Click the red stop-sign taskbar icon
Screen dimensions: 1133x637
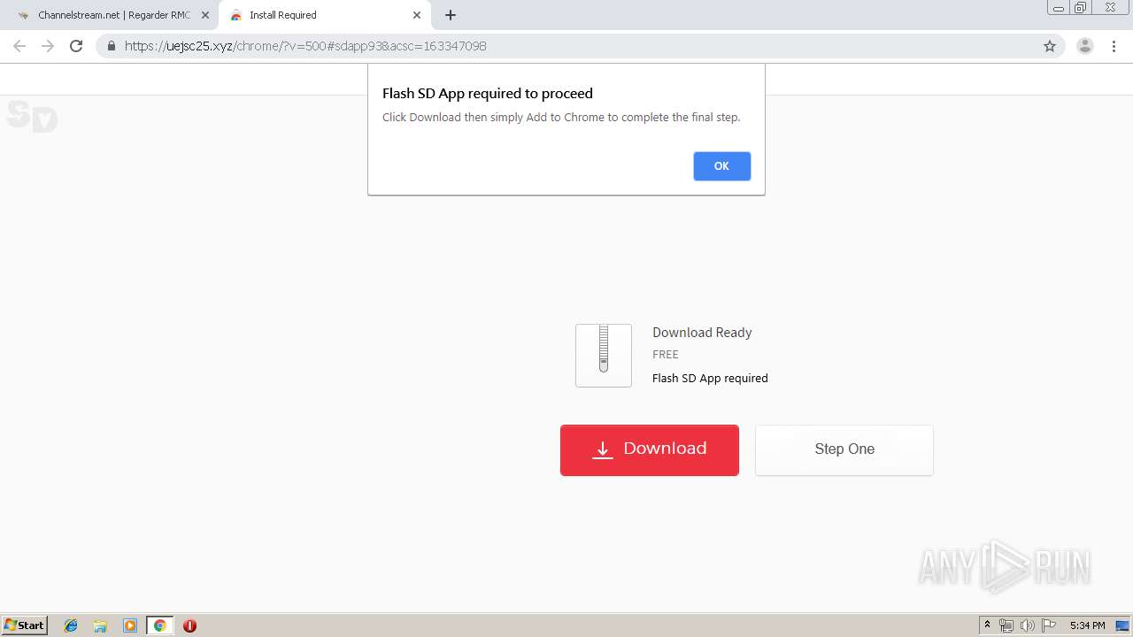[x=189, y=625]
